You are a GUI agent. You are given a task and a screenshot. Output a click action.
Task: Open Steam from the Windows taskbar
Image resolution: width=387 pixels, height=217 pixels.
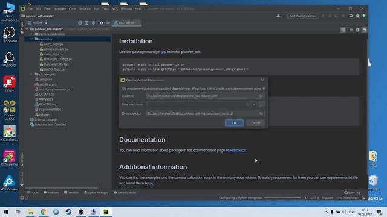[x=68, y=212]
